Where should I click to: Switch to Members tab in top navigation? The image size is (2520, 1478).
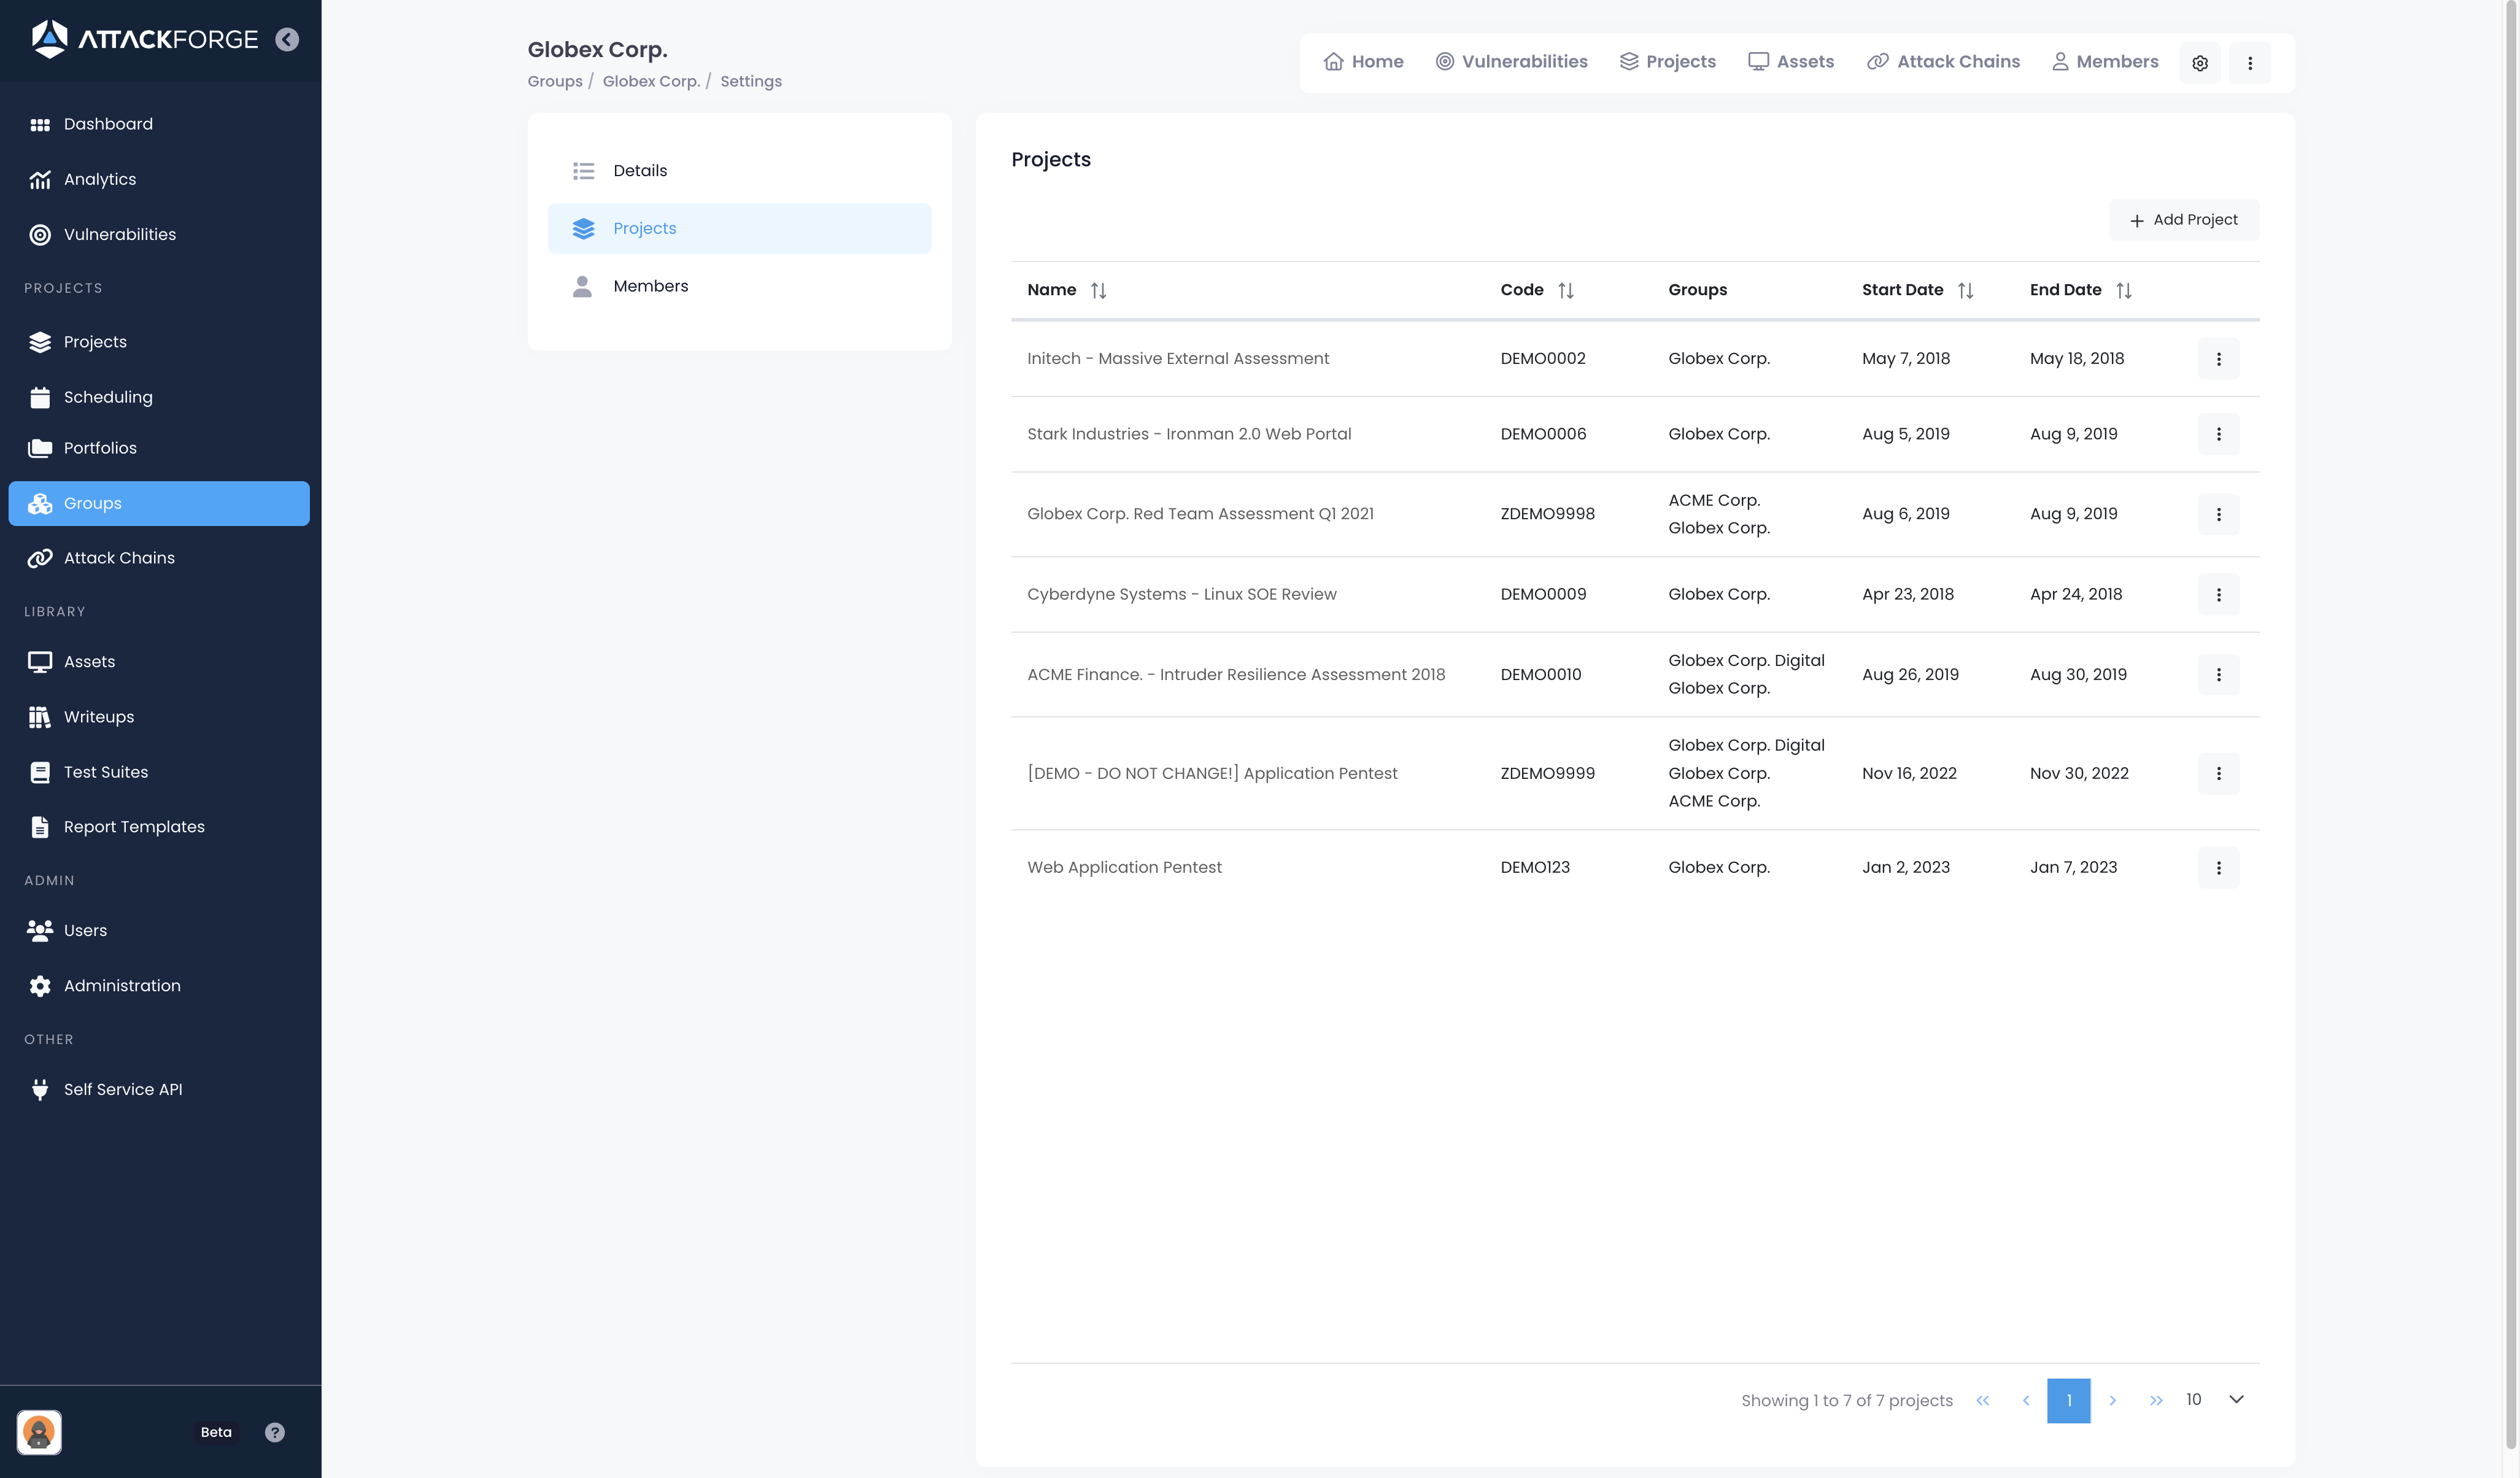[x=2105, y=62]
